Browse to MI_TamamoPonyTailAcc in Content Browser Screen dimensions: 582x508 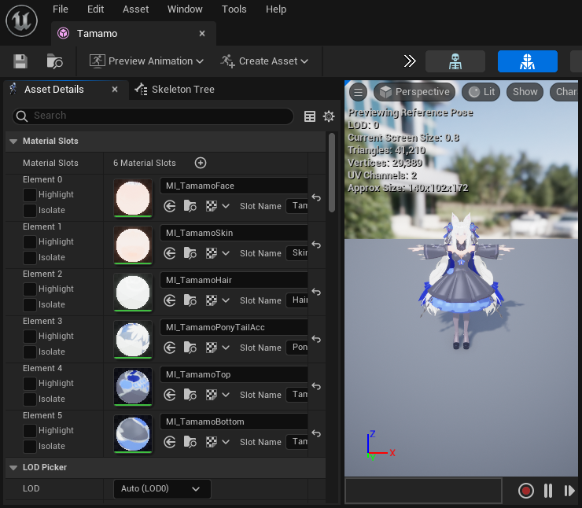coord(190,348)
